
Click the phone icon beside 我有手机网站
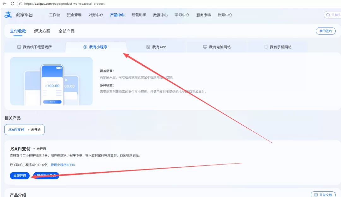tap(266, 47)
